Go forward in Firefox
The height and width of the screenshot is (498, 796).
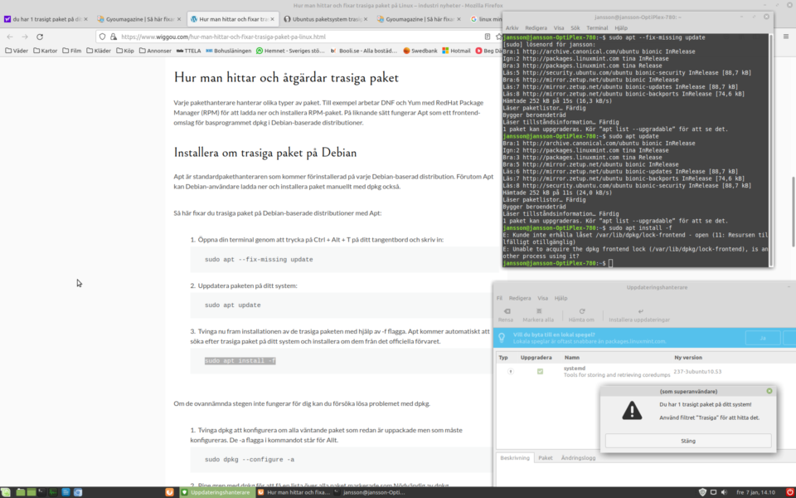coord(25,37)
